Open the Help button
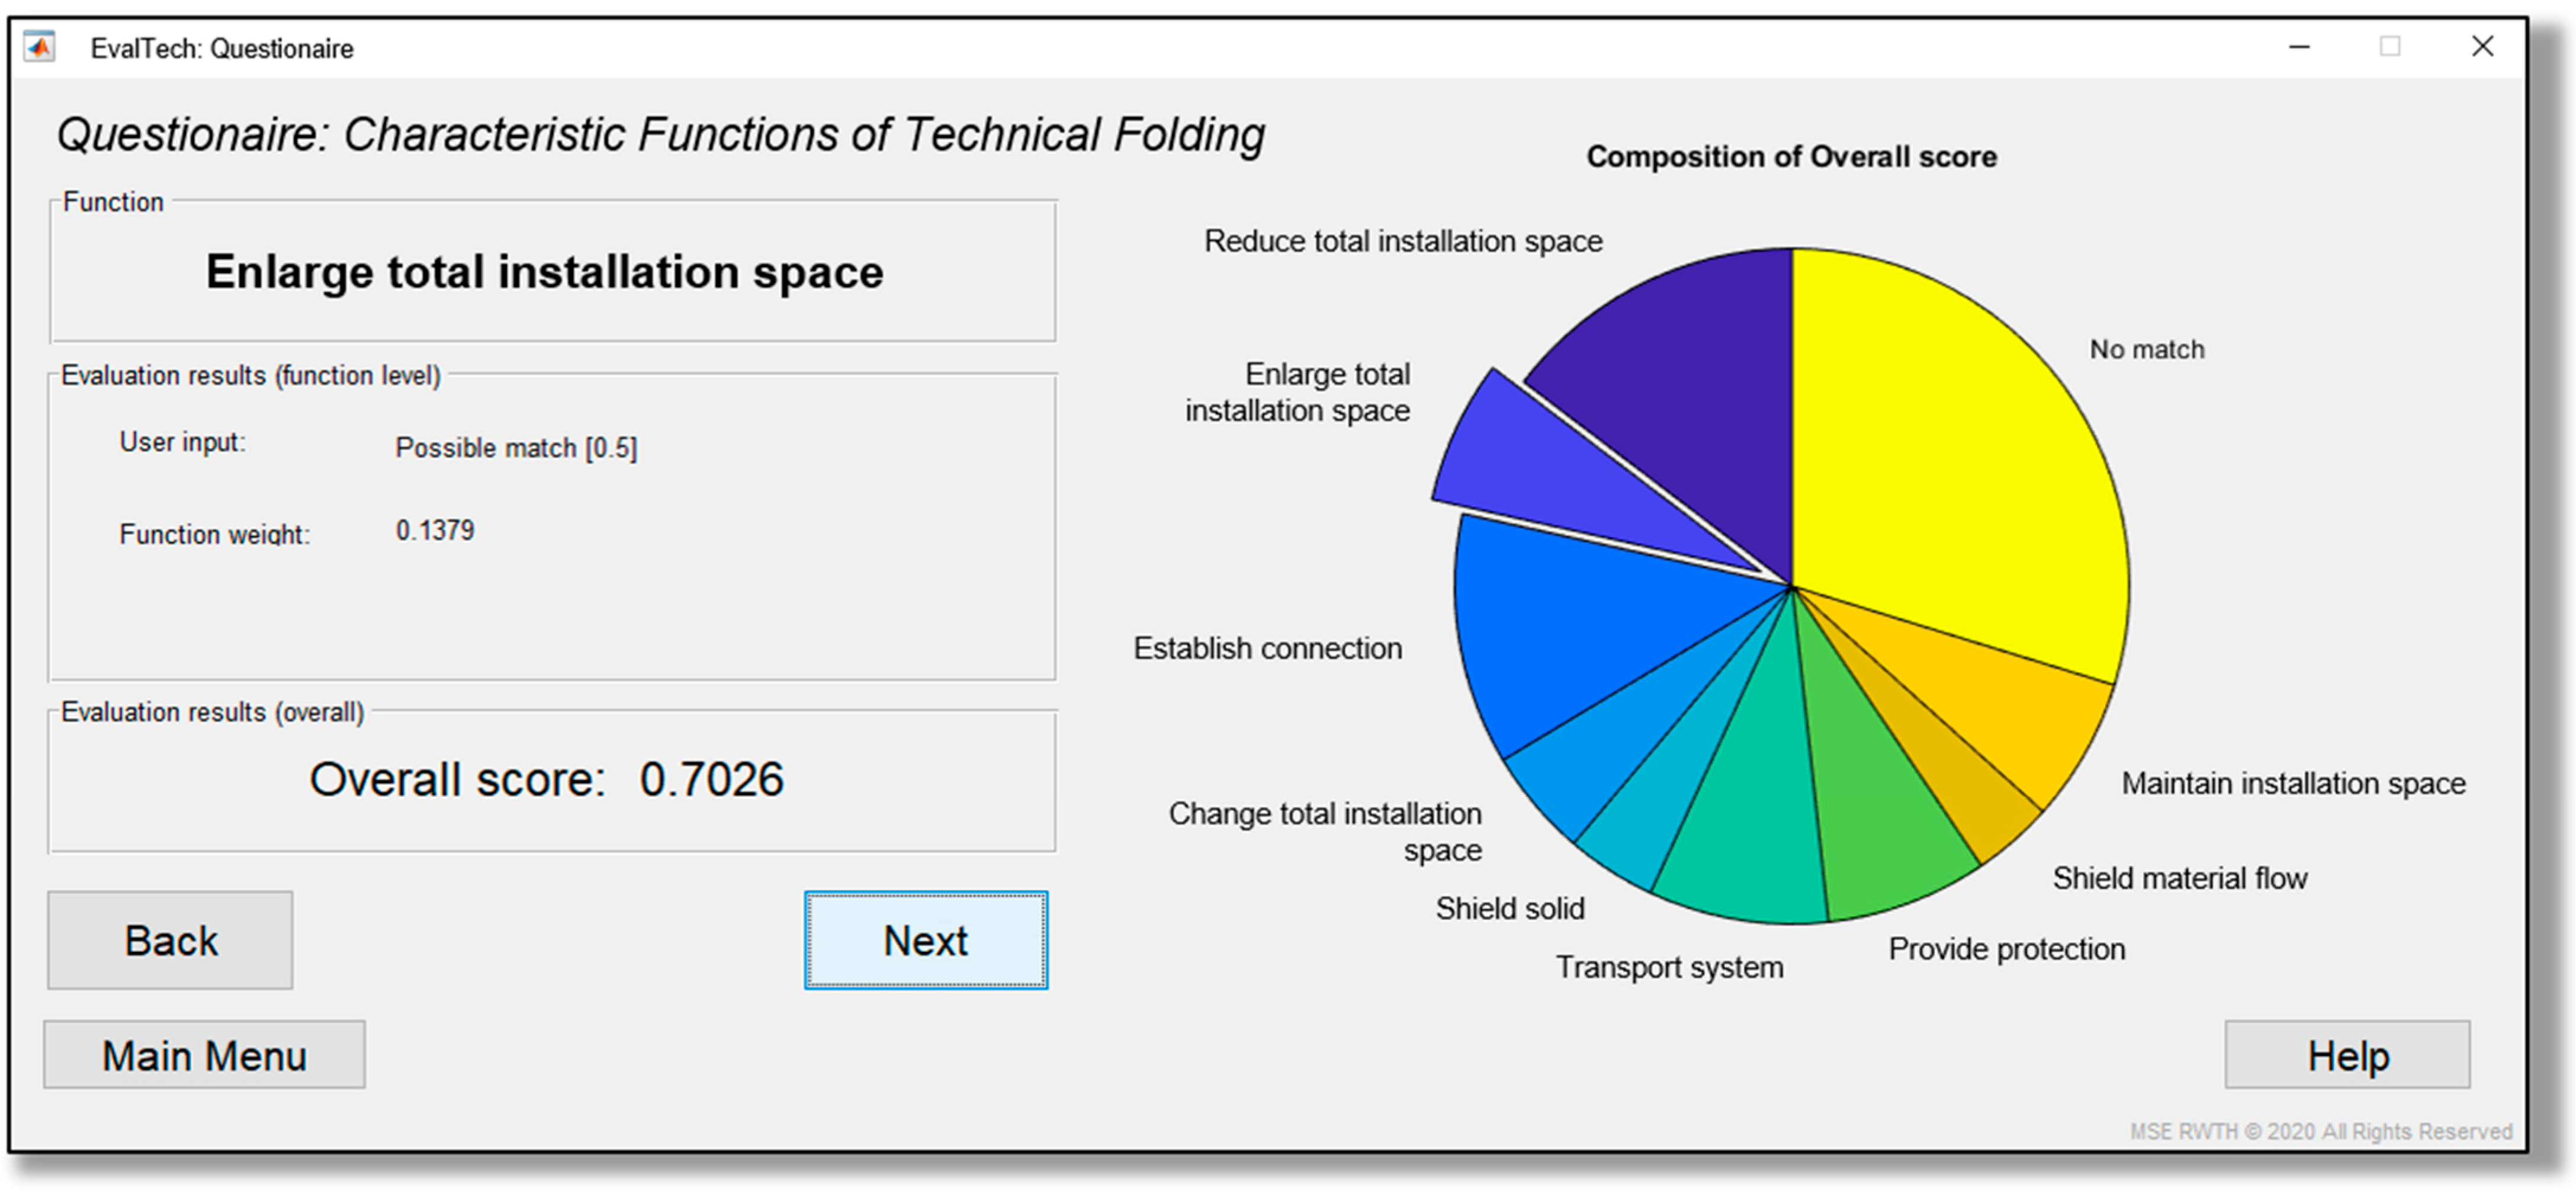Screen dimensions: 2576x1191 point(2347,1055)
